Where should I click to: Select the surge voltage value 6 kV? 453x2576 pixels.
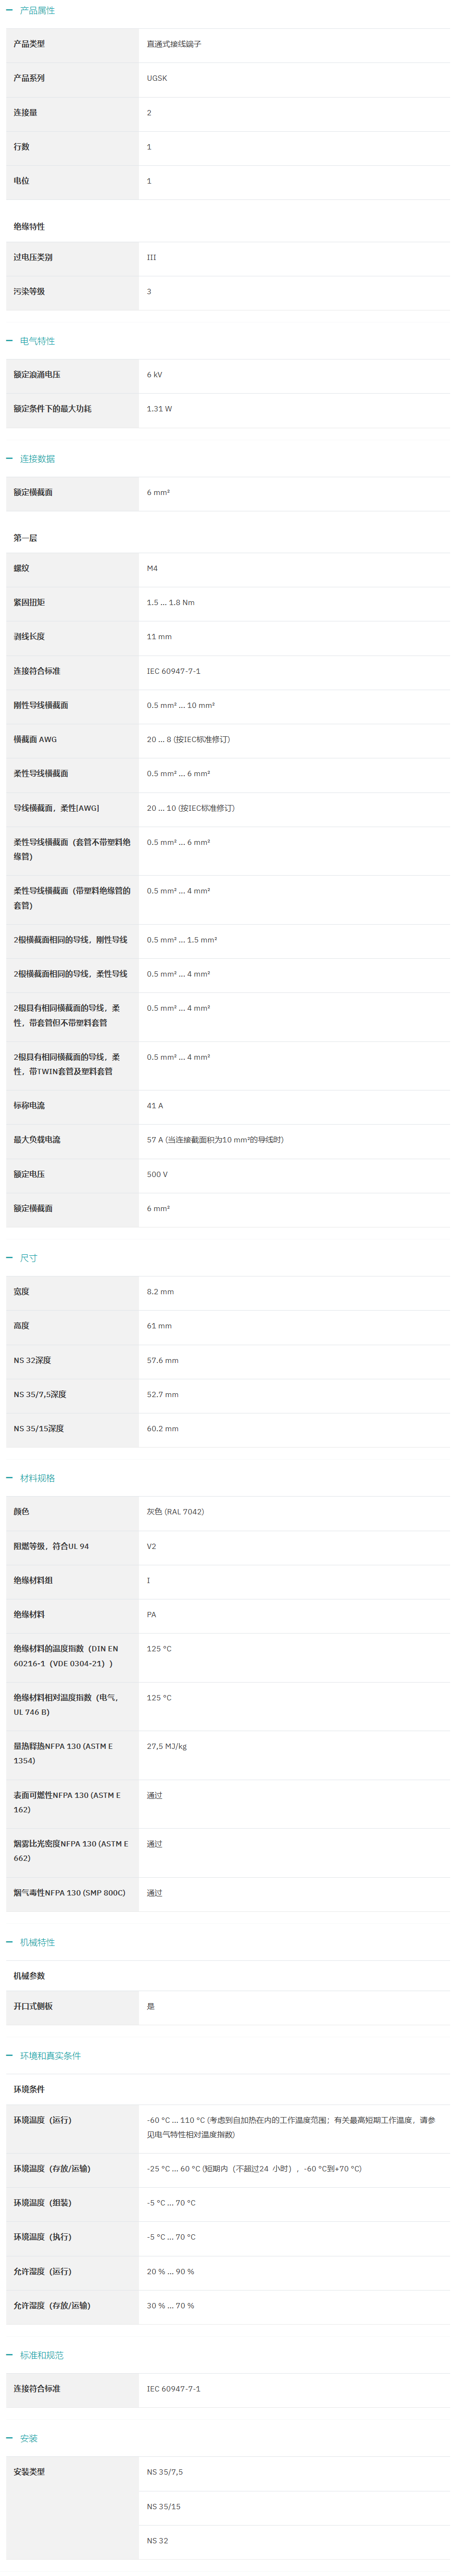coord(154,374)
